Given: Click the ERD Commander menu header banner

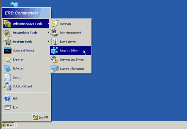Looking at the screenshot, I should pos(26,13).
